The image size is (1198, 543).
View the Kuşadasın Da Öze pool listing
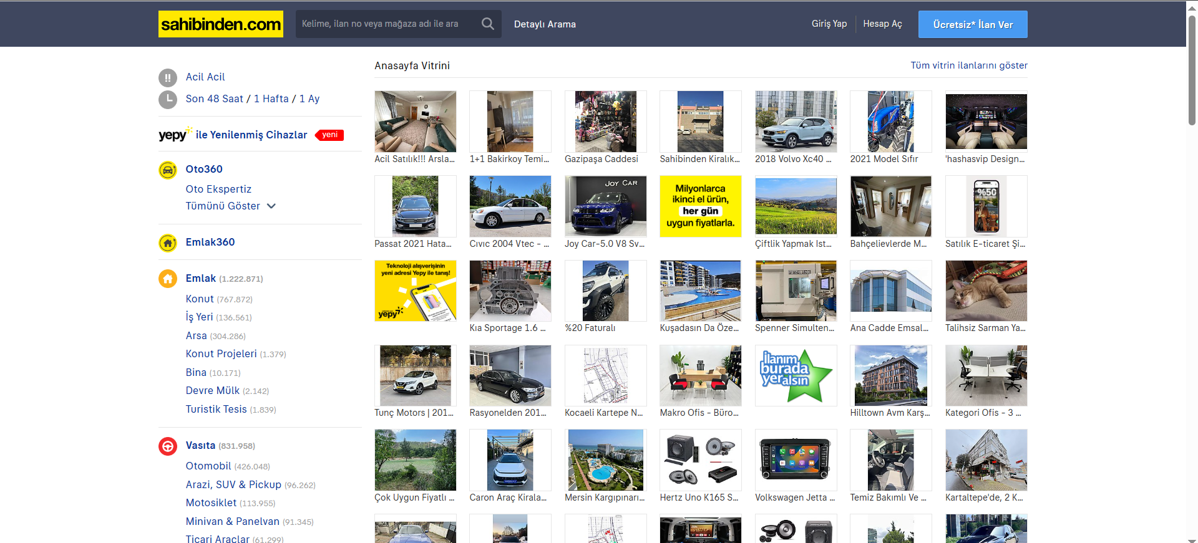pyautogui.click(x=701, y=291)
